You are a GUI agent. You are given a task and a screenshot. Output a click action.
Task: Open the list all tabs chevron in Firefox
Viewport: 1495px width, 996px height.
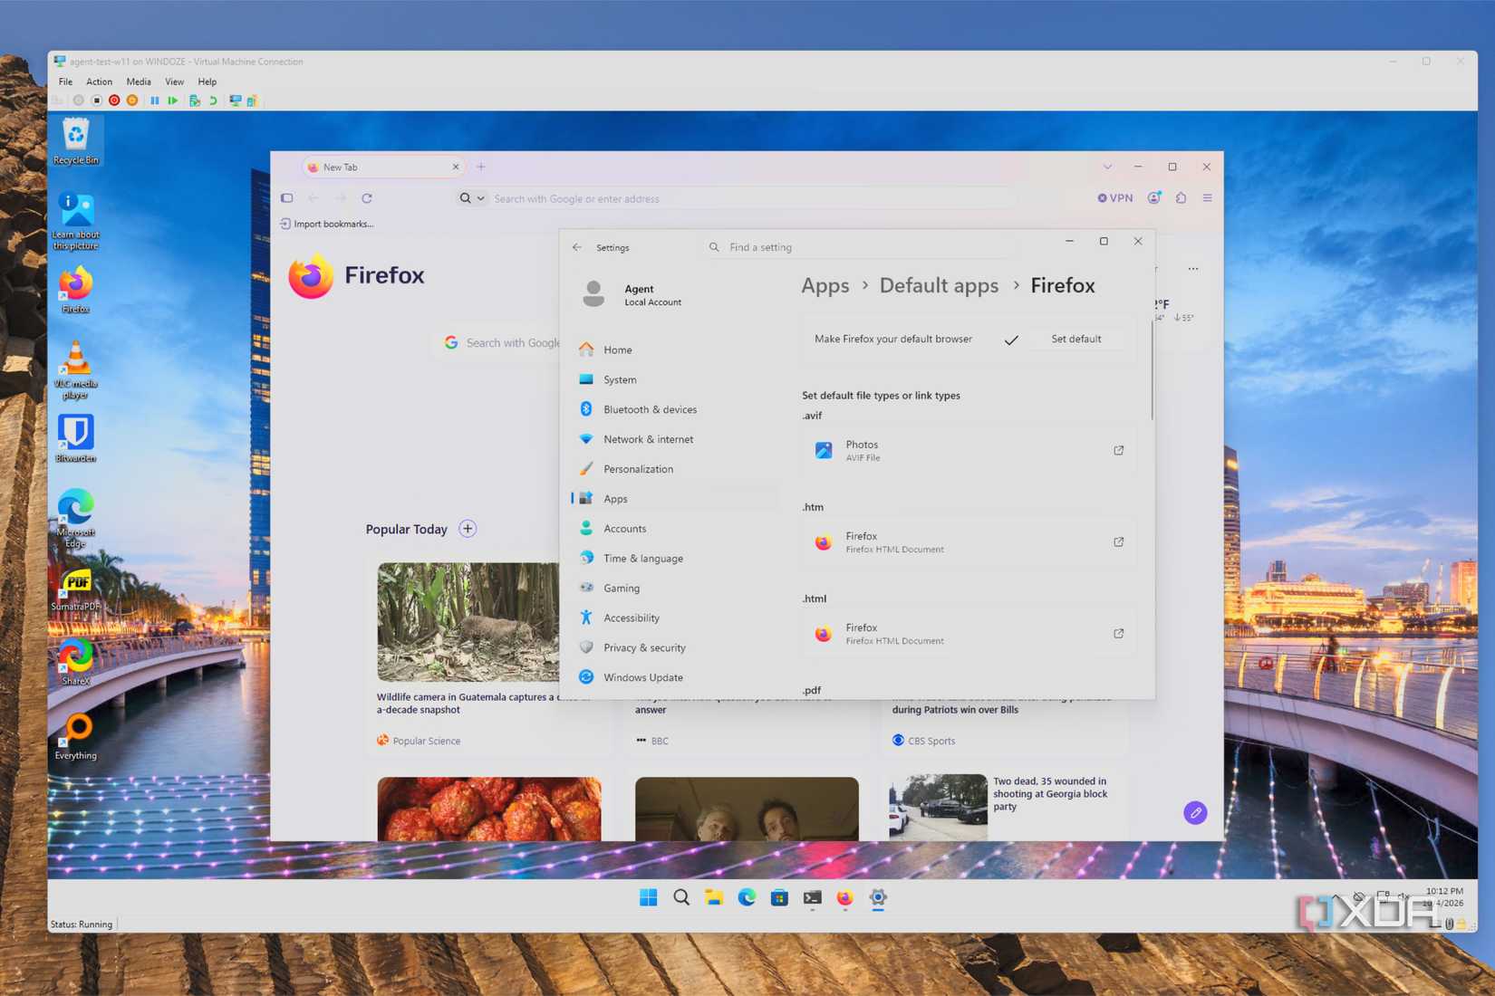1107,167
